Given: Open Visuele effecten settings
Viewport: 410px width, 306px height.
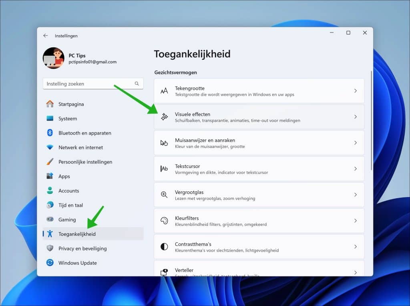Looking at the screenshot, I should (x=259, y=117).
